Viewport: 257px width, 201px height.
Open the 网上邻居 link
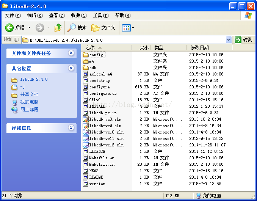[29, 110]
